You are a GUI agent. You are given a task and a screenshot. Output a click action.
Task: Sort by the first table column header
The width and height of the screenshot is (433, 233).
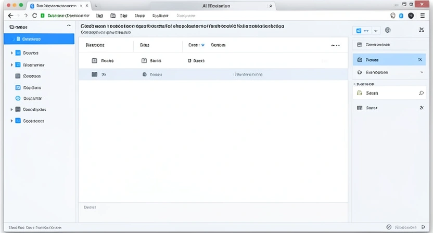95,45
